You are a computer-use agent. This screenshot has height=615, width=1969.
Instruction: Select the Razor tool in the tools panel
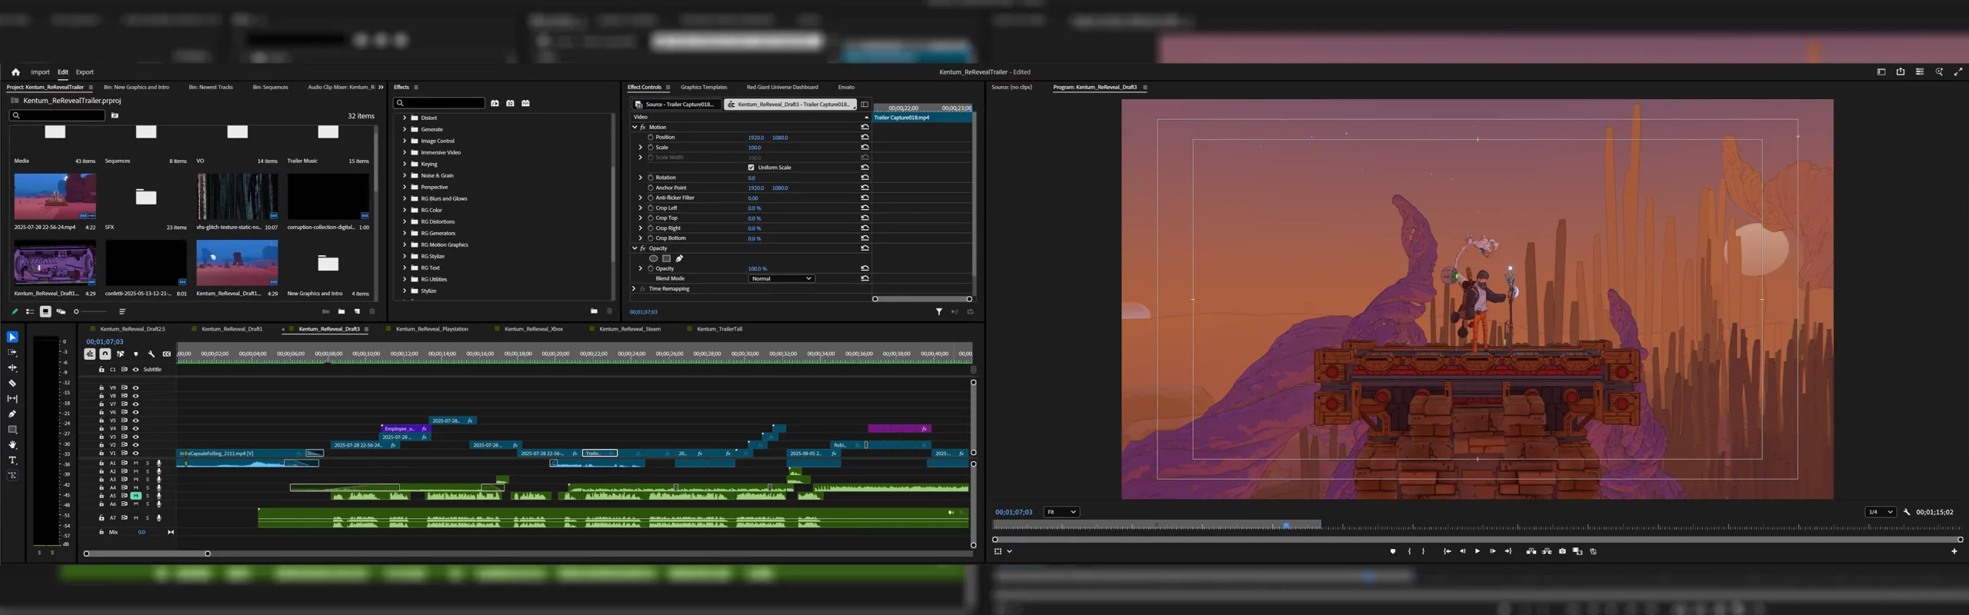click(12, 383)
